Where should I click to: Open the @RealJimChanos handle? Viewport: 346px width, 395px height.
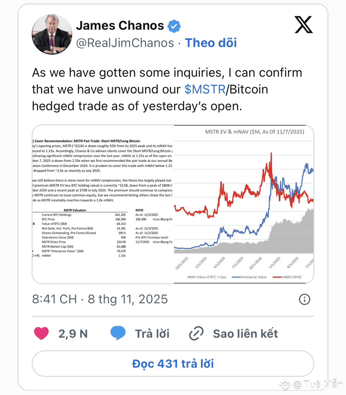point(125,43)
